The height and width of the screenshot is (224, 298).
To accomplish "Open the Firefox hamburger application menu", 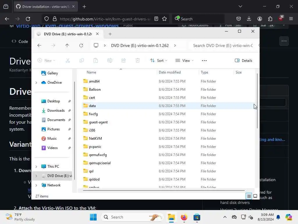I will [291, 19].
